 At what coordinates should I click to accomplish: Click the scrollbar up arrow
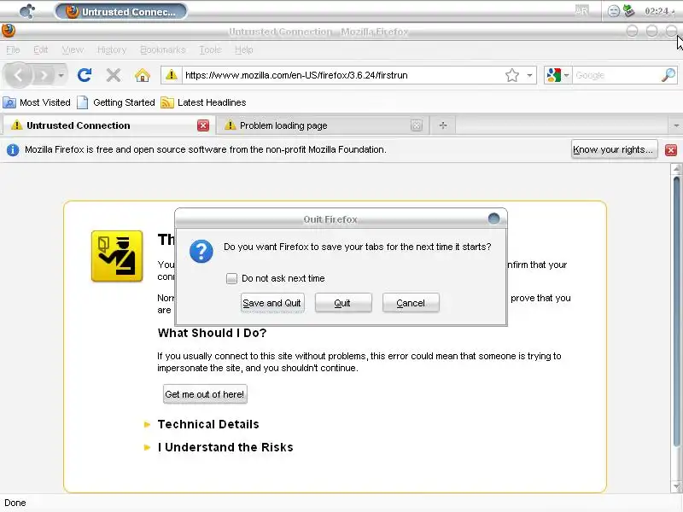676,169
